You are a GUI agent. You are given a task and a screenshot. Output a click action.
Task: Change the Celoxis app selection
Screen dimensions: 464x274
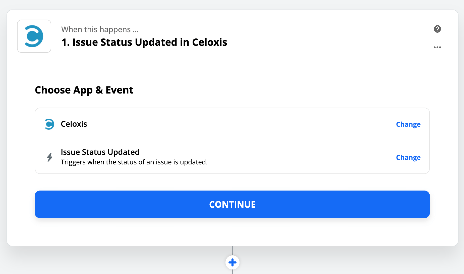click(x=408, y=124)
